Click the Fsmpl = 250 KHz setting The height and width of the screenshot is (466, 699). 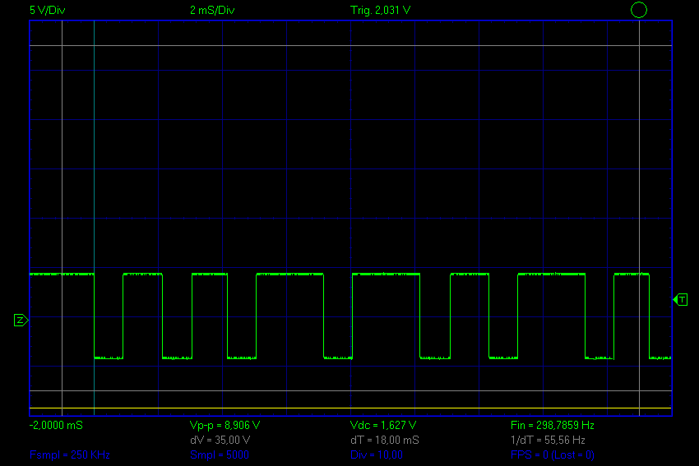point(70,454)
